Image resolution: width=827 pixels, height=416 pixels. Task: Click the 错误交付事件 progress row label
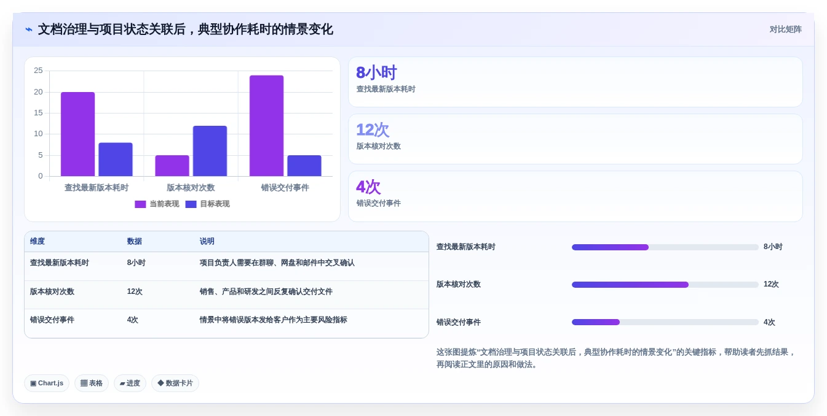tap(459, 322)
